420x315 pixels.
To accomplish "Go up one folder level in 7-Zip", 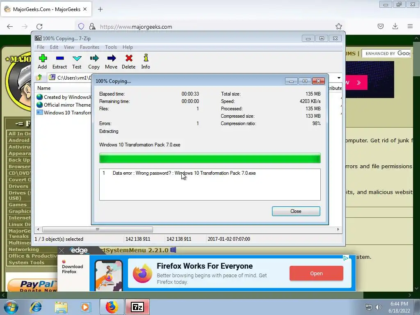I will [x=39, y=78].
